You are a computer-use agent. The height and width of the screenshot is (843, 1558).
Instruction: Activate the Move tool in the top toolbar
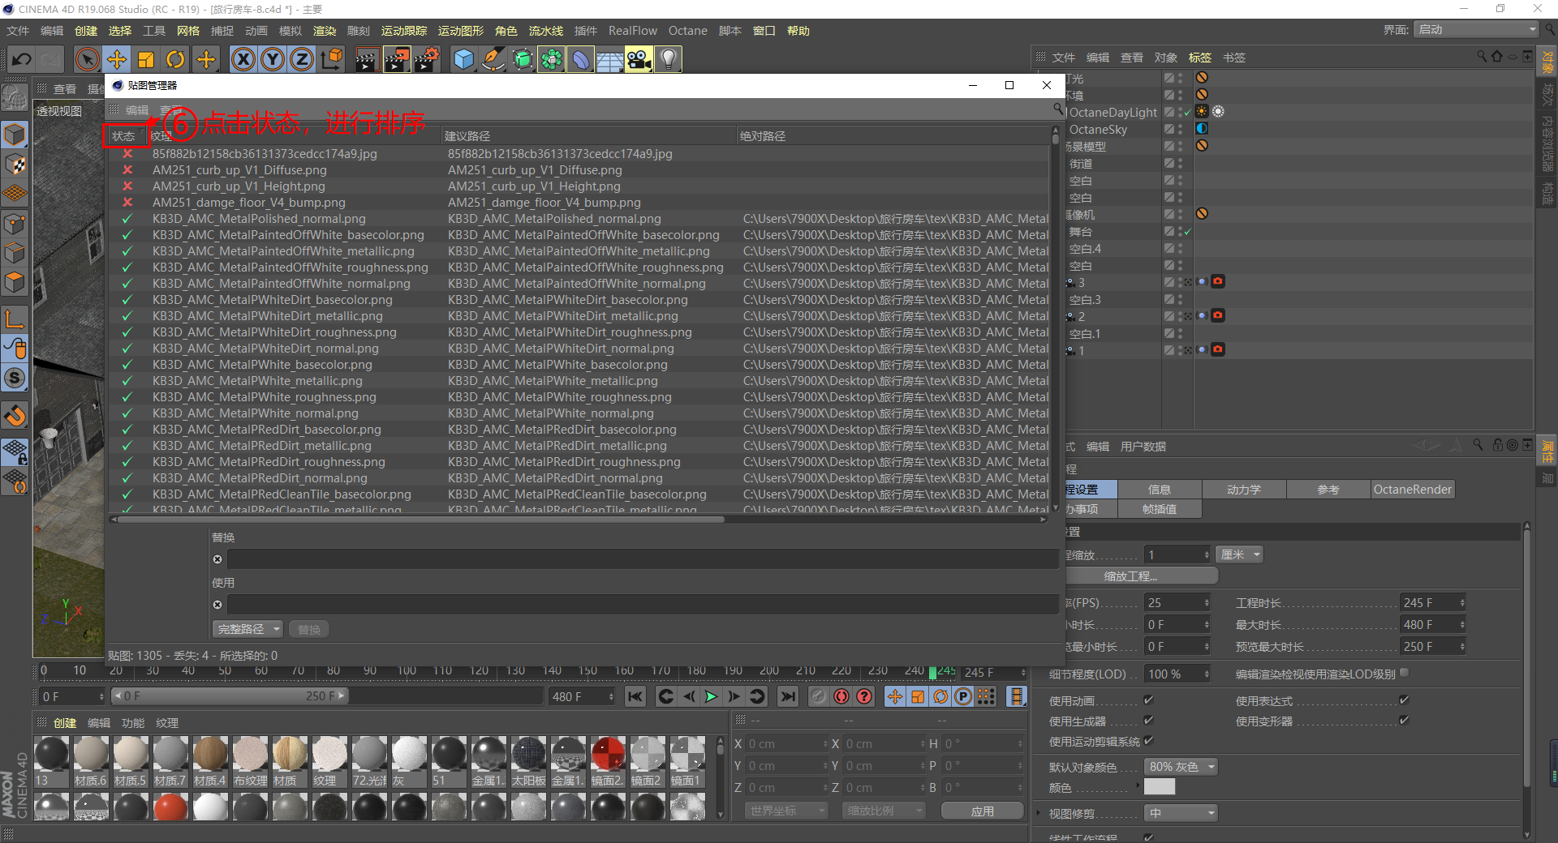click(117, 59)
